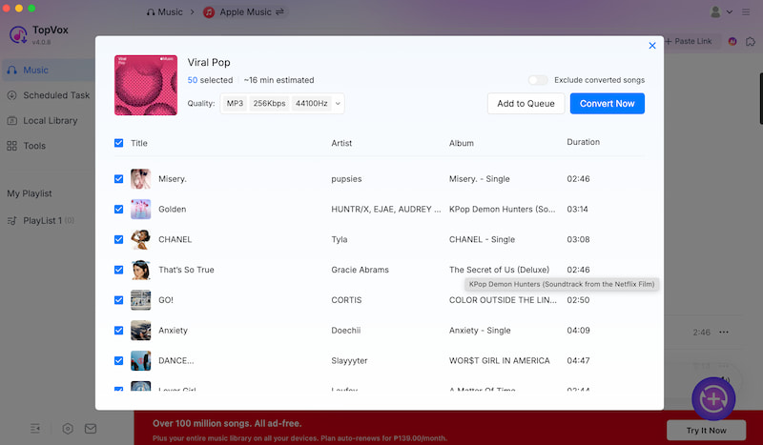The image size is (763, 445).
Task: Click the mail feedback icon
Action: coord(91,429)
